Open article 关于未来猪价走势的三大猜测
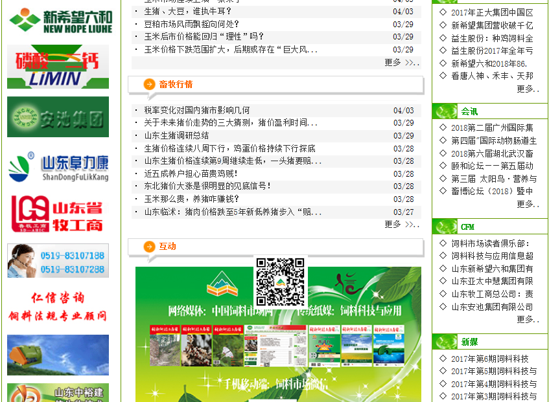Viewport: 549px width, 402px height. click(x=231, y=123)
